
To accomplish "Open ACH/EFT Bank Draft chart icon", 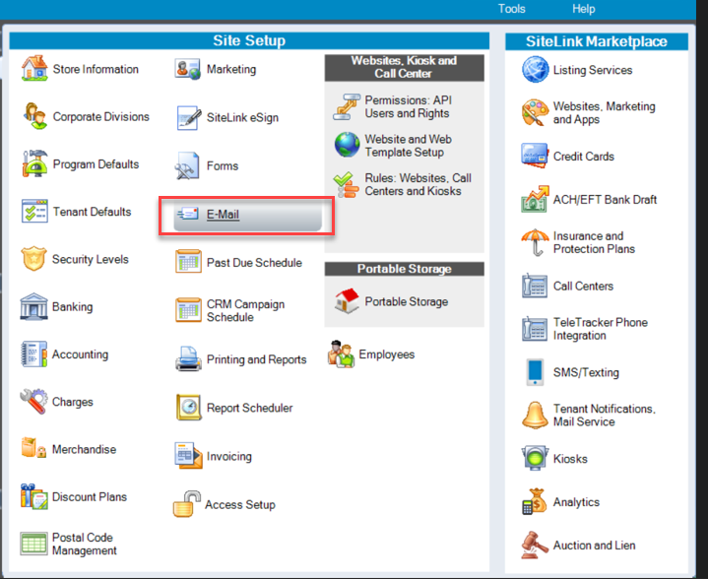I will [x=535, y=199].
